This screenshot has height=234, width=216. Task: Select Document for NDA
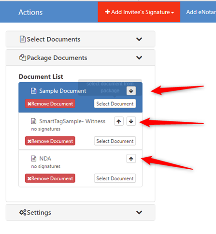pos(115,178)
